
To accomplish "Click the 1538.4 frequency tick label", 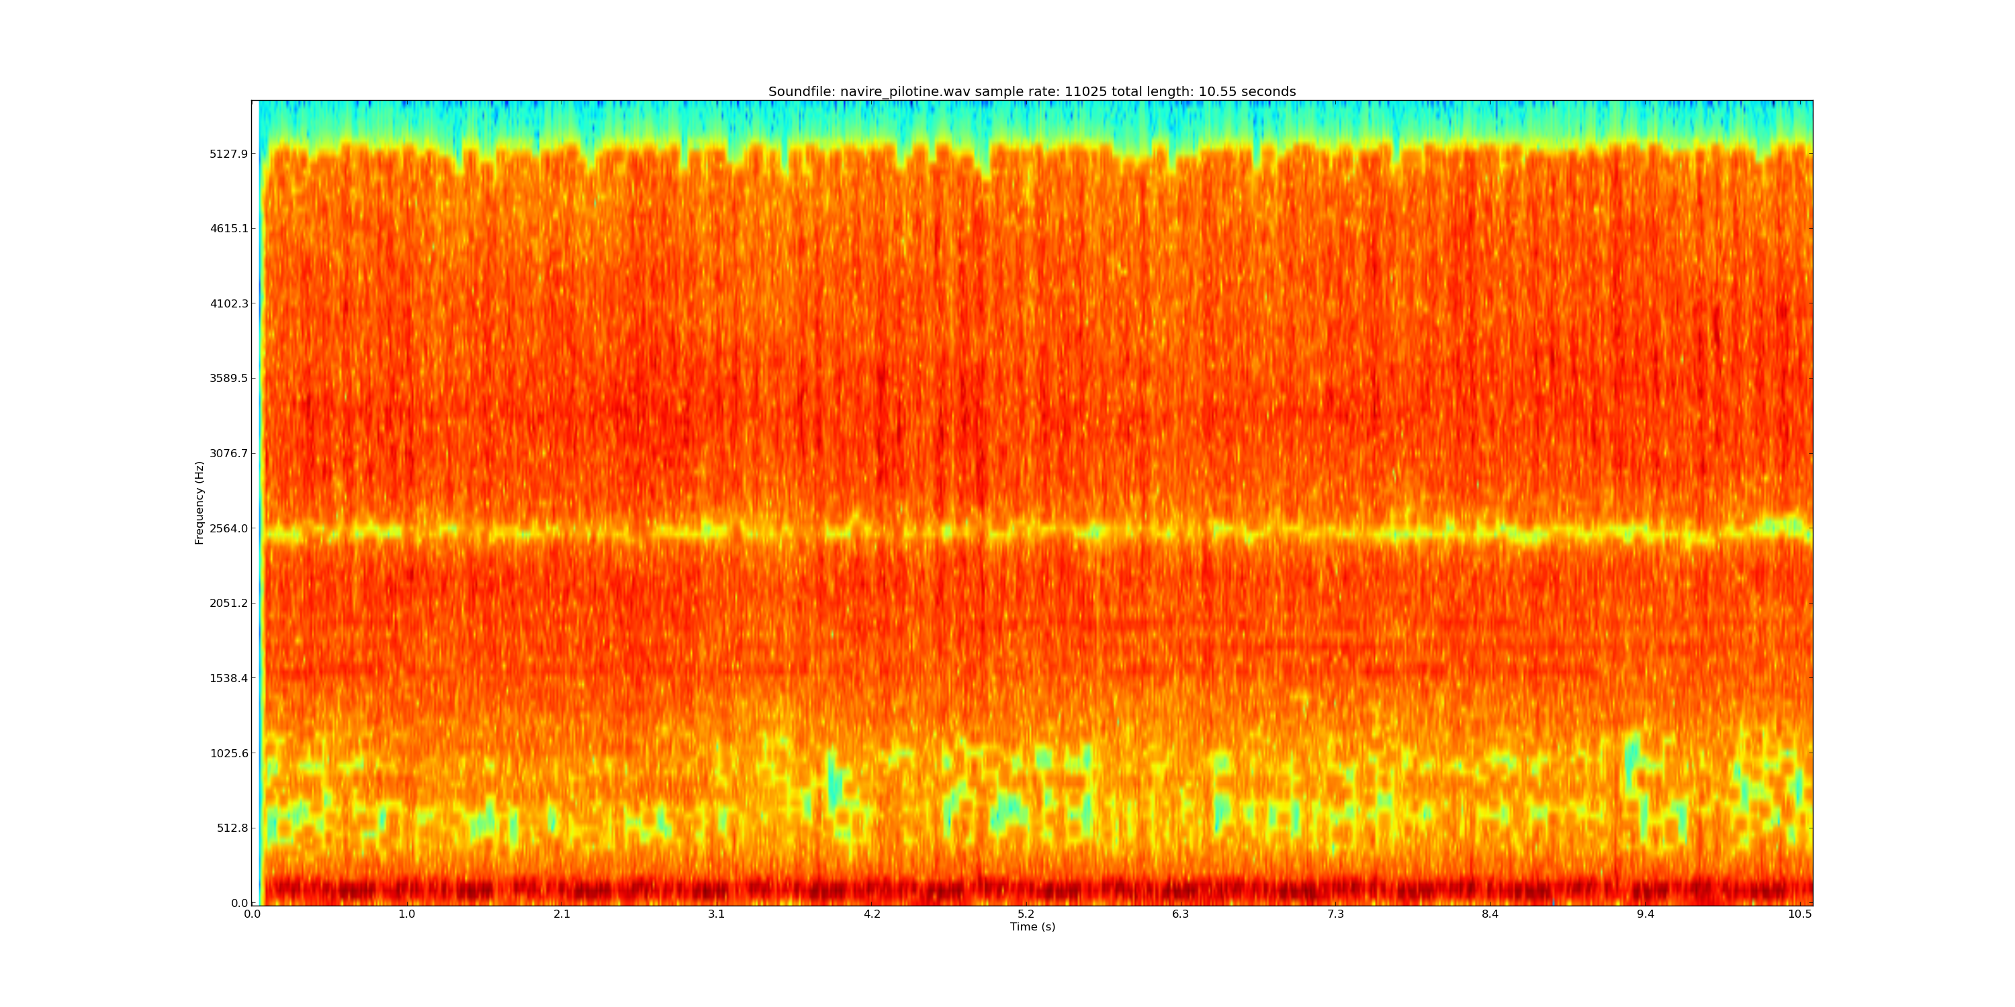I will point(228,678).
